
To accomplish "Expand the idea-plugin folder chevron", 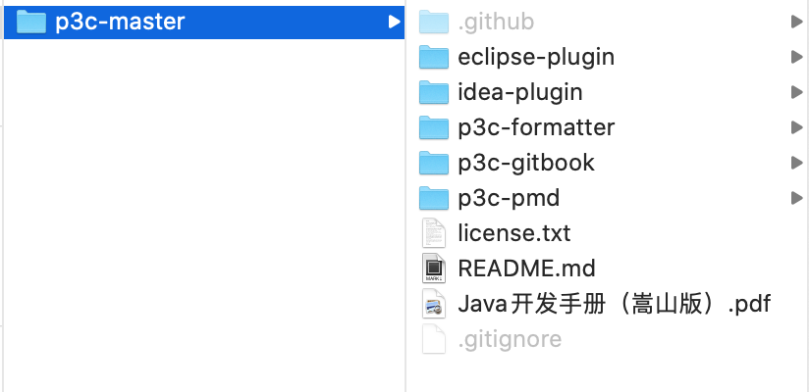I will 796,92.
